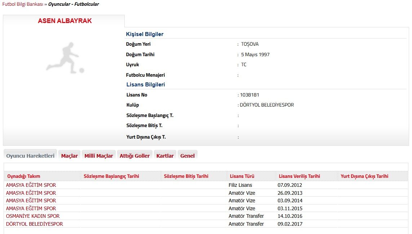Image resolution: width=412 pixels, height=234 pixels.
Task: Click AMASYA EĞİTİM SPOR dated 03.09.2014
Action: pyautogui.click(x=31, y=201)
